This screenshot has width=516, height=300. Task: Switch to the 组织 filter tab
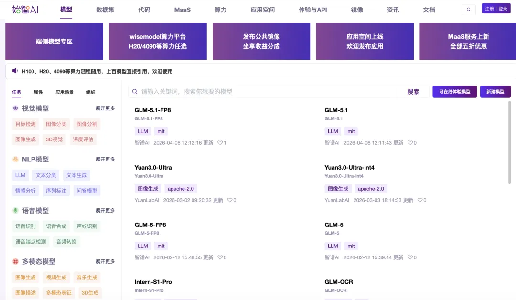[x=91, y=92]
